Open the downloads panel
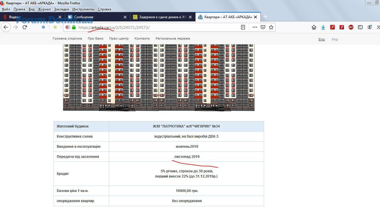Viewport: 380px width, 207px height. 323,27
